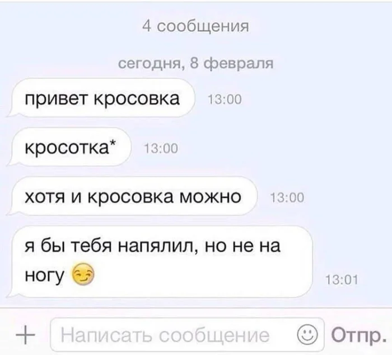Click the 13:00 timestamp beside 'кросотка*'

(x=161, y=149)
